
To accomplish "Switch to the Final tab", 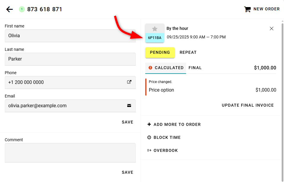I will [195, 68].
